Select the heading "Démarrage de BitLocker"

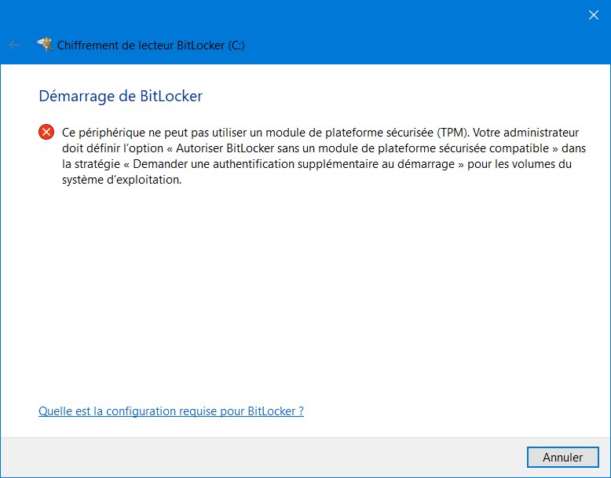(x=121, y=97)
